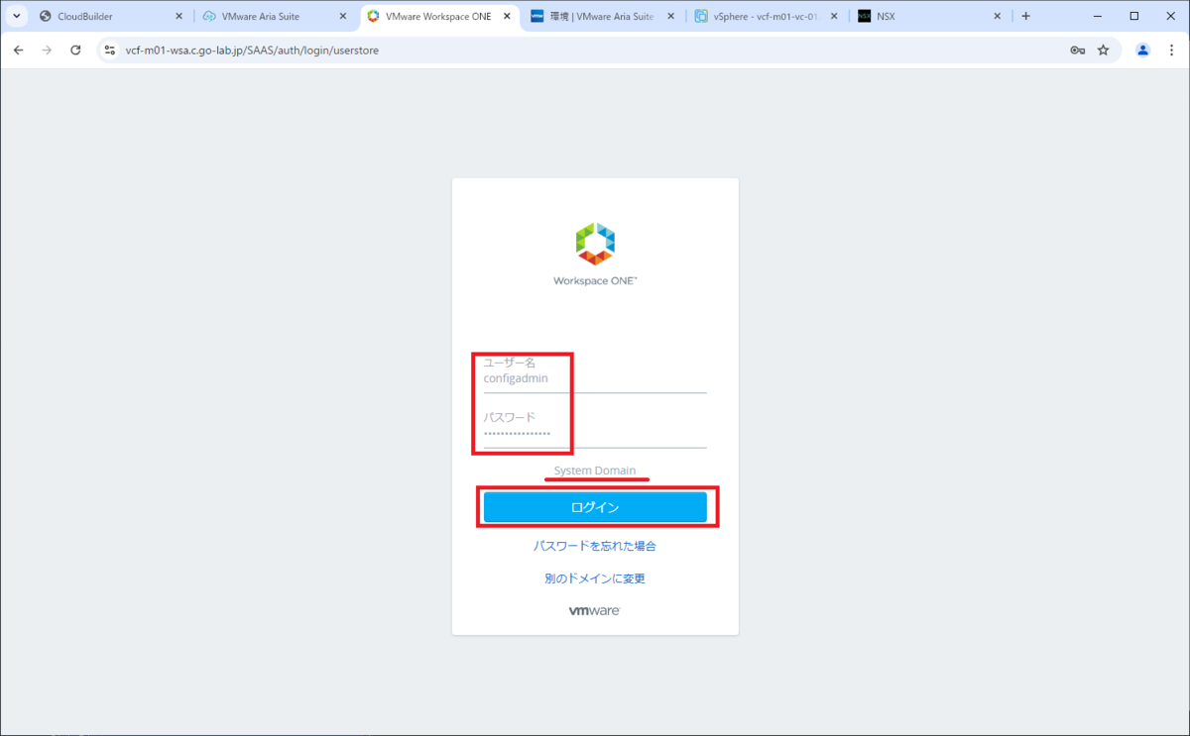This screenshot has height=736, width=1190.
Task: Click the Workspace ONE hexagon logo
Action: 595,244
